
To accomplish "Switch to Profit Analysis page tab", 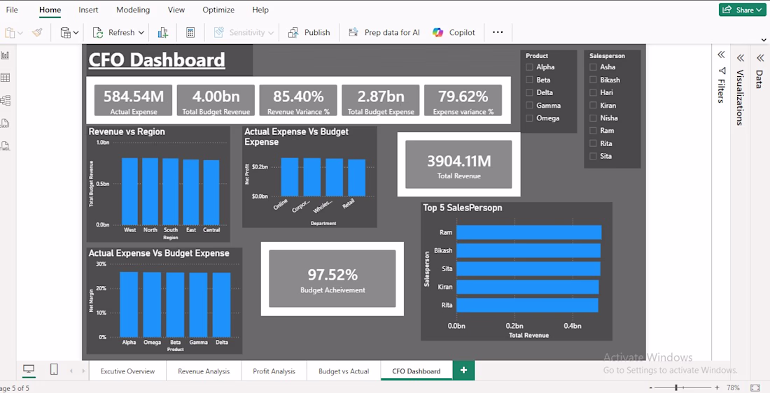I will click(274, 371).
